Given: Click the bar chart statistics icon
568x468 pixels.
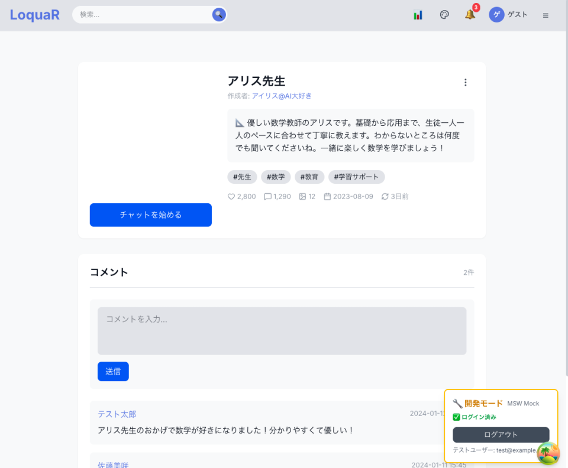Looking at the screenshot, I should [x=418, y=14].
